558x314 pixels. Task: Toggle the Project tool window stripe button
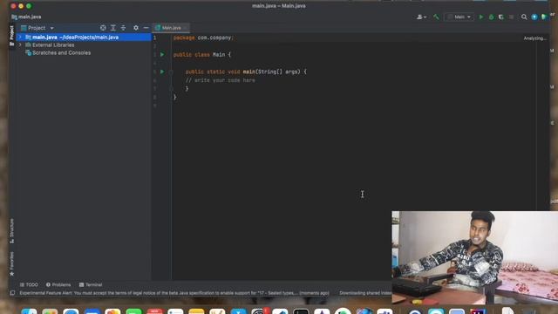point(11,35)
